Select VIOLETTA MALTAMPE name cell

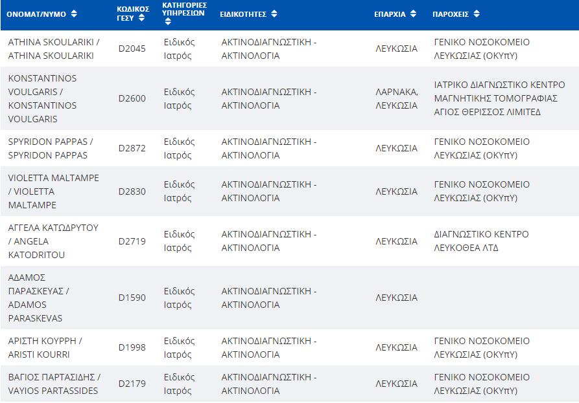54,191
